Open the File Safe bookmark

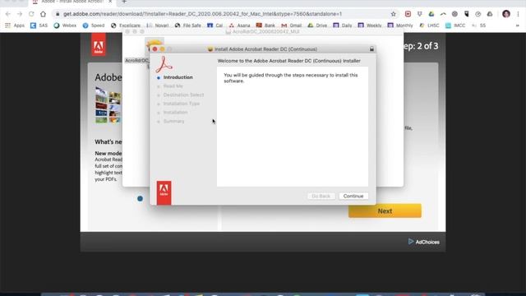pyautogui.click(x=188, y=25)
